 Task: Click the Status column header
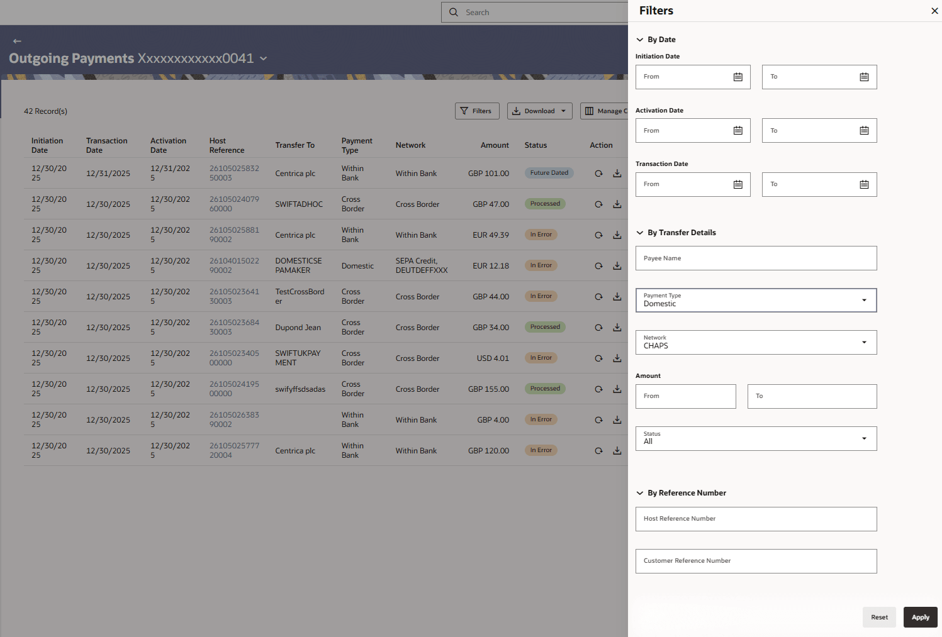[535, 145]
